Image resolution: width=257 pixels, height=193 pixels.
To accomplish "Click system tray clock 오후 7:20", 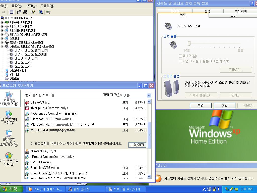I will (247, 189).
